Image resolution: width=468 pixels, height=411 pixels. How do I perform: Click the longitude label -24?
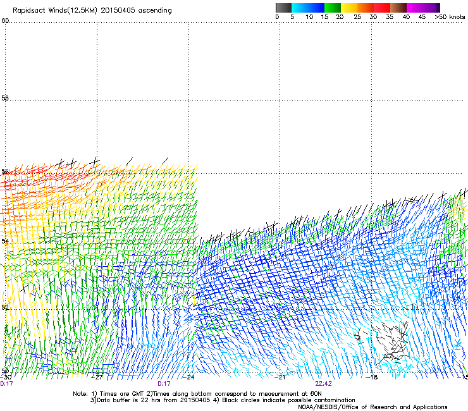[x=188, y=377]
